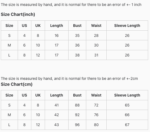The image size is (150, 132).
Task: Click the +- 1 inch measurement error note
Action: pos(71,5)
